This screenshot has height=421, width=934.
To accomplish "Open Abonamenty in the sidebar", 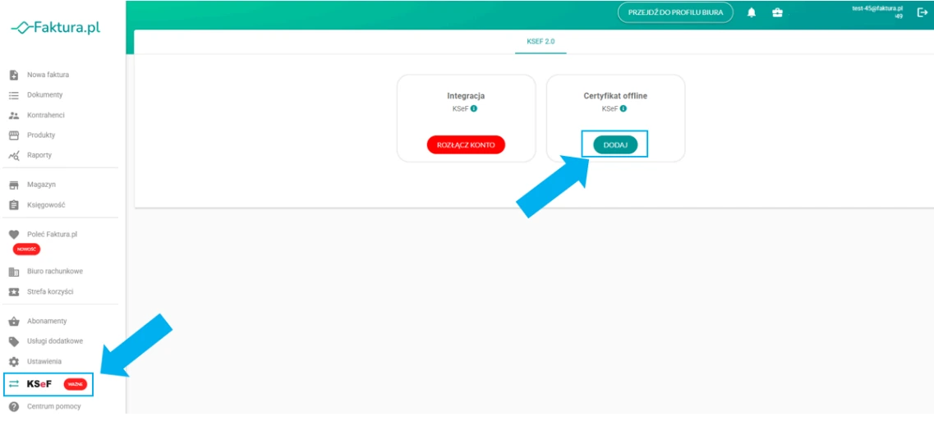I will click(46, 321).
